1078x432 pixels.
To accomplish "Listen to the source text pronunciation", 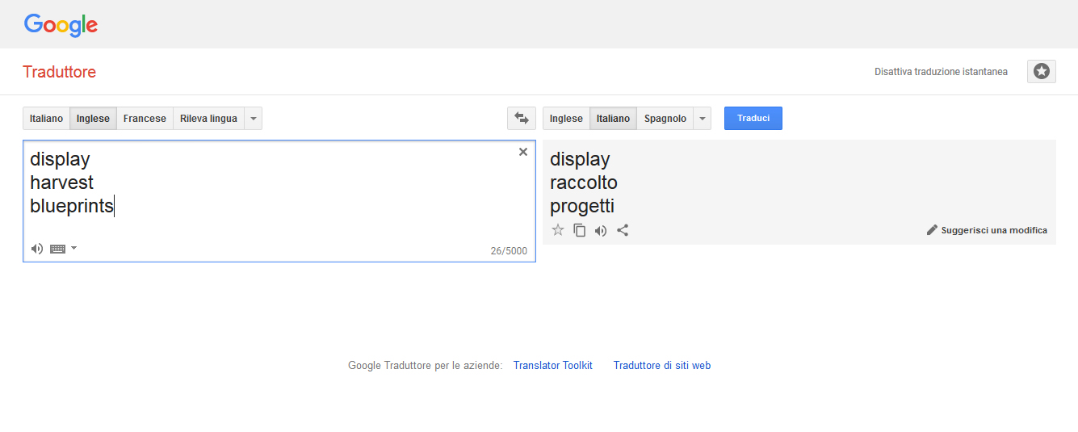I will pyautogui.click(x=37, y=249).
